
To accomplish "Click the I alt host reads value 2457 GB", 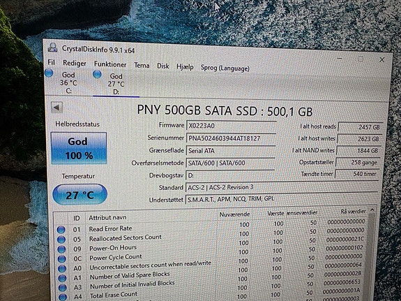I will pos(361,127).
